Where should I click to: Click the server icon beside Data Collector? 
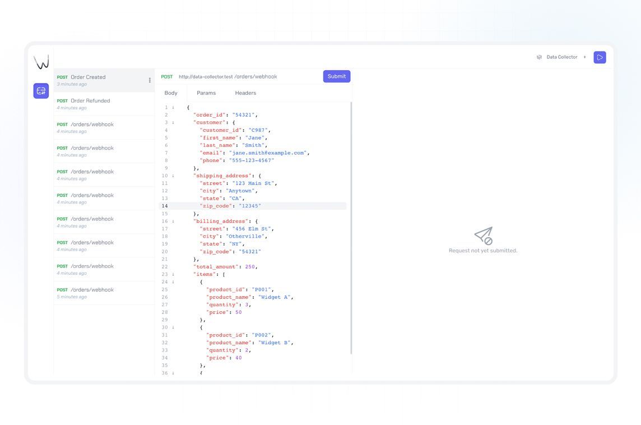point(539,57)
